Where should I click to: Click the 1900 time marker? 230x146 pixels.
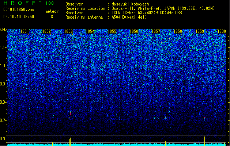pos(222,31)
